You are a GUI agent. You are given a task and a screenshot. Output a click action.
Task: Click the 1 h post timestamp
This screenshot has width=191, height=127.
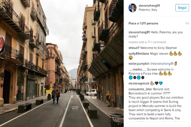[187, 23]
